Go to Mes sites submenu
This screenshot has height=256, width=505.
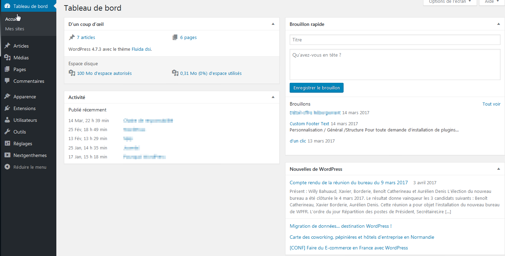15,29
